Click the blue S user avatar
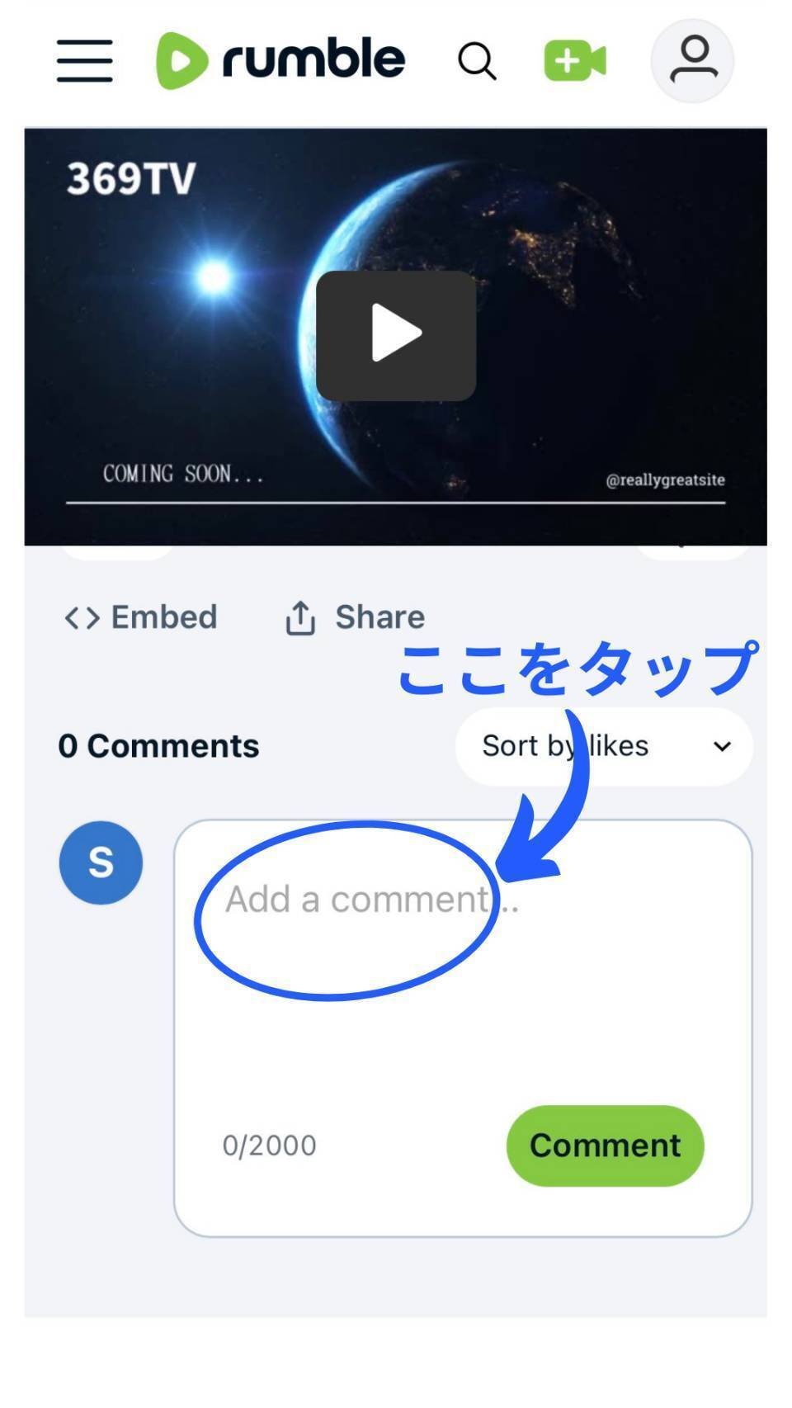792x1408 pixels. (x=101, y=862)
